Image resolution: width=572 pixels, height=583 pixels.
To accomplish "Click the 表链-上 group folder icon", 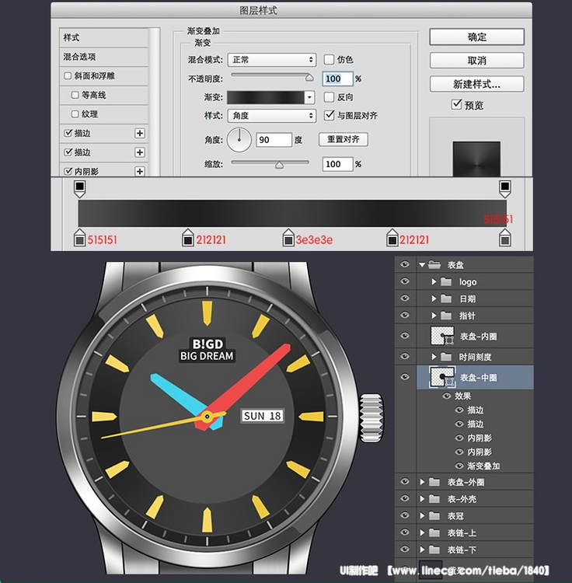I will point(434,532).
